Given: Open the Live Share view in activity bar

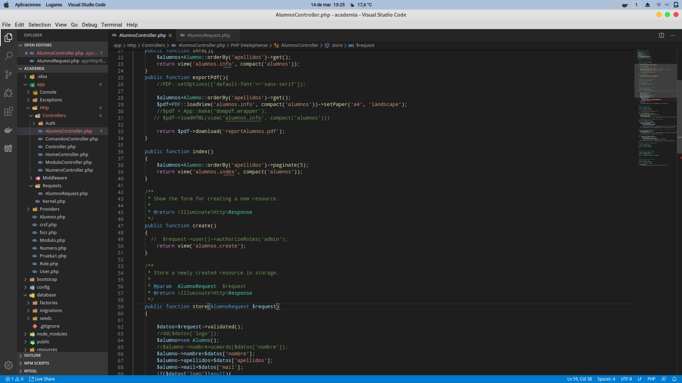Looking at the screenshot, I should tap(9, 148).
